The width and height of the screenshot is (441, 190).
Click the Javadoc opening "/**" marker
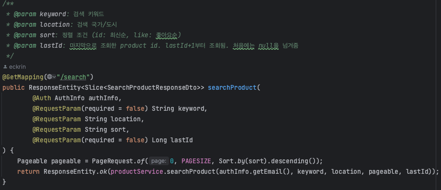8,4
